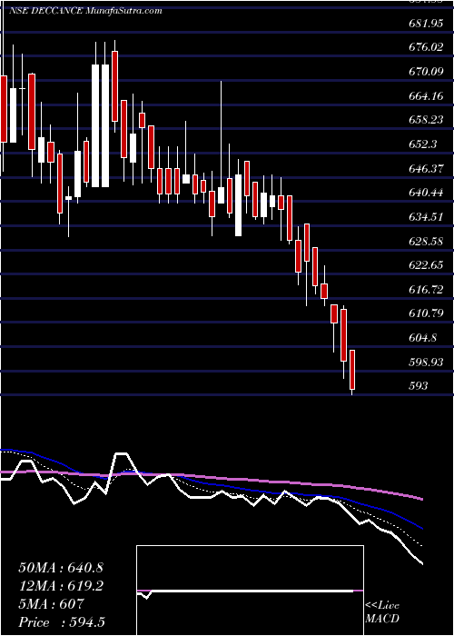Click the 652.3 price axis label
Screen dimensions: 454x636
(x=423, y=144)
